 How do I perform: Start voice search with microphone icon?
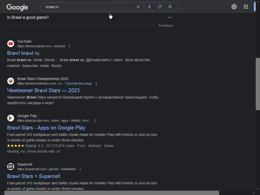(149, 7)
